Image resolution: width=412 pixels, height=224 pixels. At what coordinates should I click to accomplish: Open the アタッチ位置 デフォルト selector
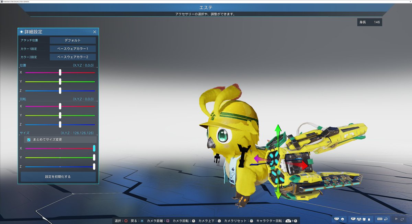[73, 40]
